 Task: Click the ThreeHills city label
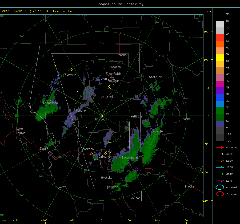[x=134, y=116]
